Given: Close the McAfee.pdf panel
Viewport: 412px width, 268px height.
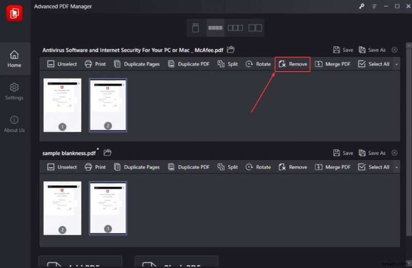Looking at the screenshot, I should pos(394,50).
